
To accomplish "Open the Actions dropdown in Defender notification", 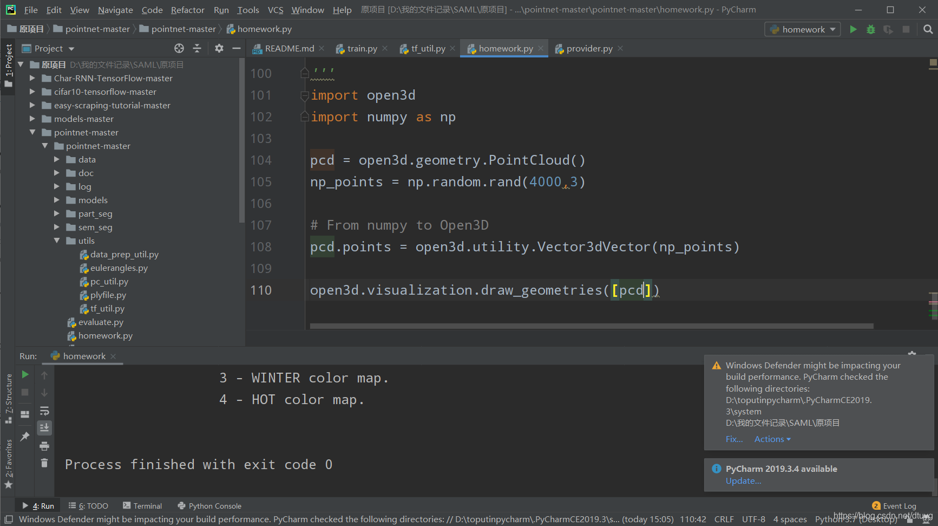I will tap(772, 439).
